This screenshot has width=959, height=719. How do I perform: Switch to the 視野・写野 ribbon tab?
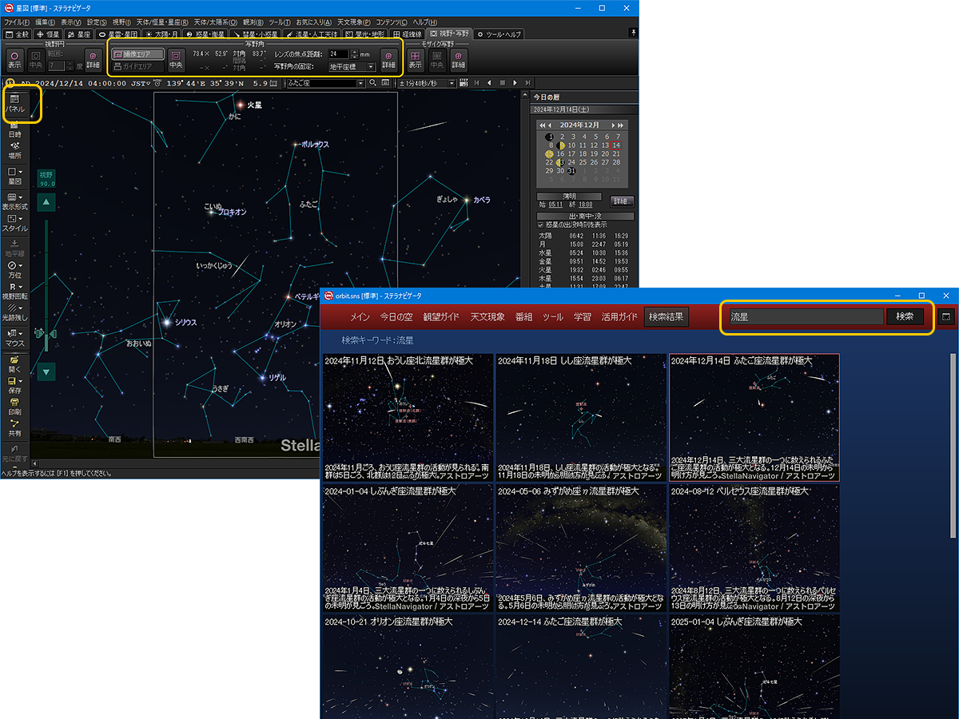(448, 34)
